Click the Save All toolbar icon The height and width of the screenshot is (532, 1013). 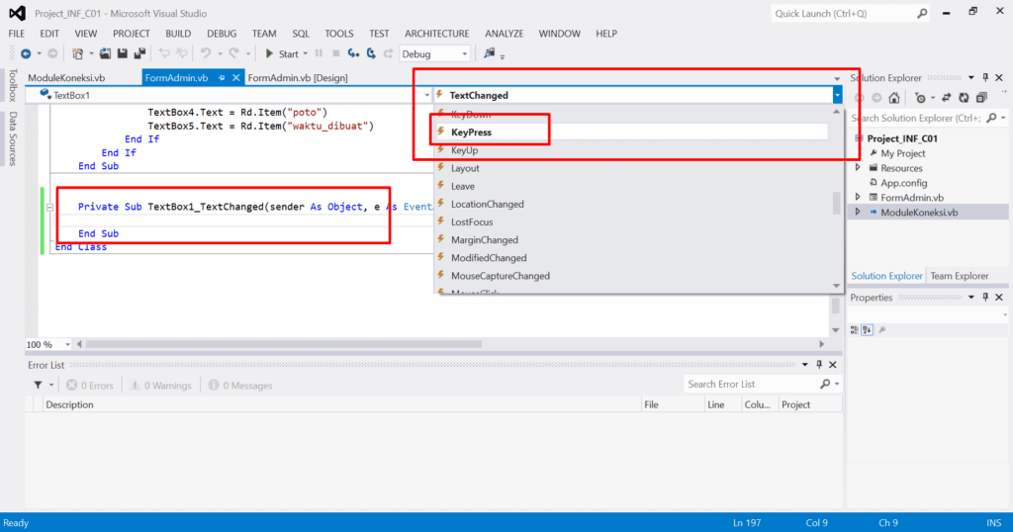[x=138, y=53]
